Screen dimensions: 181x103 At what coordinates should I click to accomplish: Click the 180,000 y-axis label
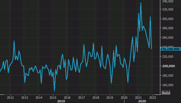click(168, 76)
